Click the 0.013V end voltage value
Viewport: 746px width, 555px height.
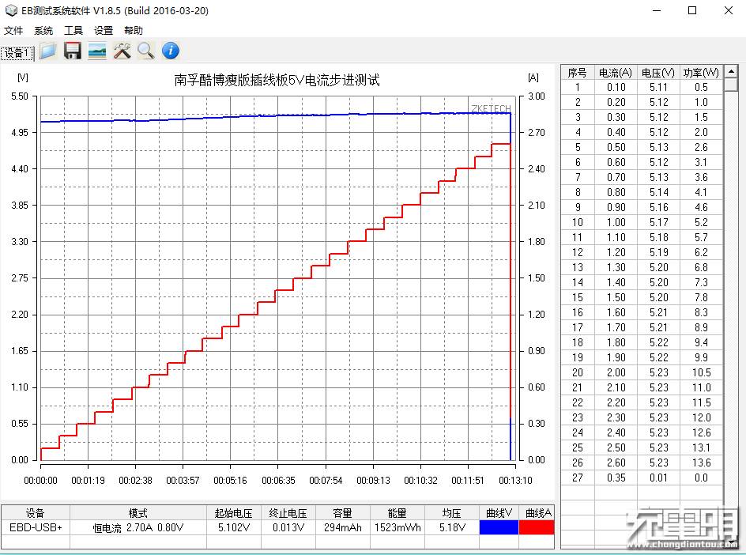(288, 527)
